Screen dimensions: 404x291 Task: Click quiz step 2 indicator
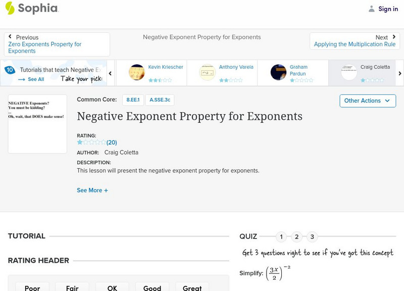[x=297, y=236]
